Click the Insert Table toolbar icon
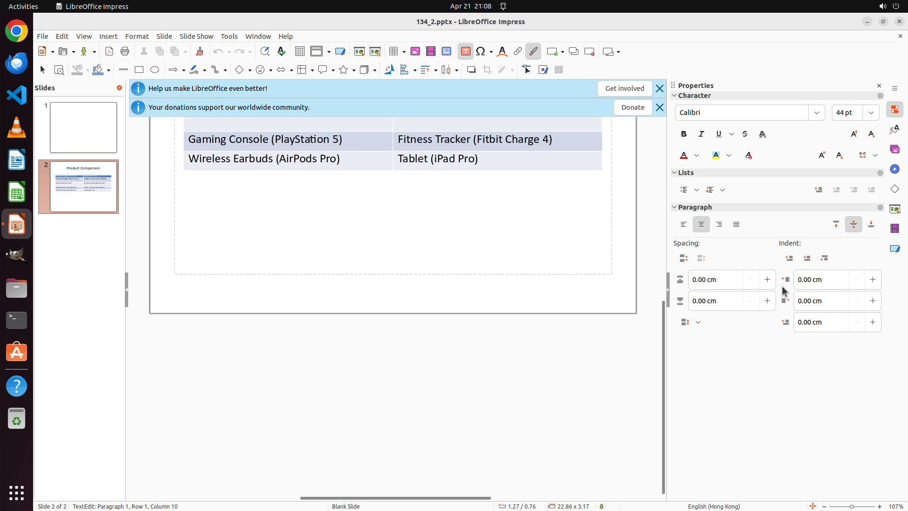This screenshot has height=511, width=908. tap(393, 52)
